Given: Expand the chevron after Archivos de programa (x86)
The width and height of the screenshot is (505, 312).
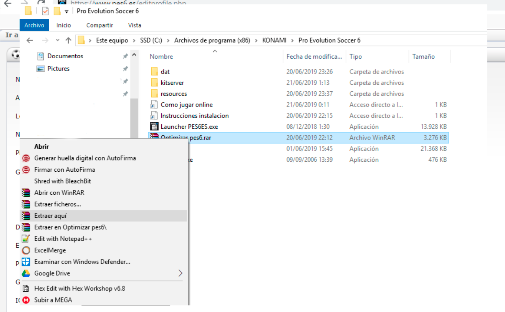Looking at the screenshot, I should (x=257, y=40).
